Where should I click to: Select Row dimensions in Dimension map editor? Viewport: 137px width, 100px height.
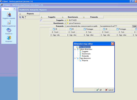pos(85,47)
